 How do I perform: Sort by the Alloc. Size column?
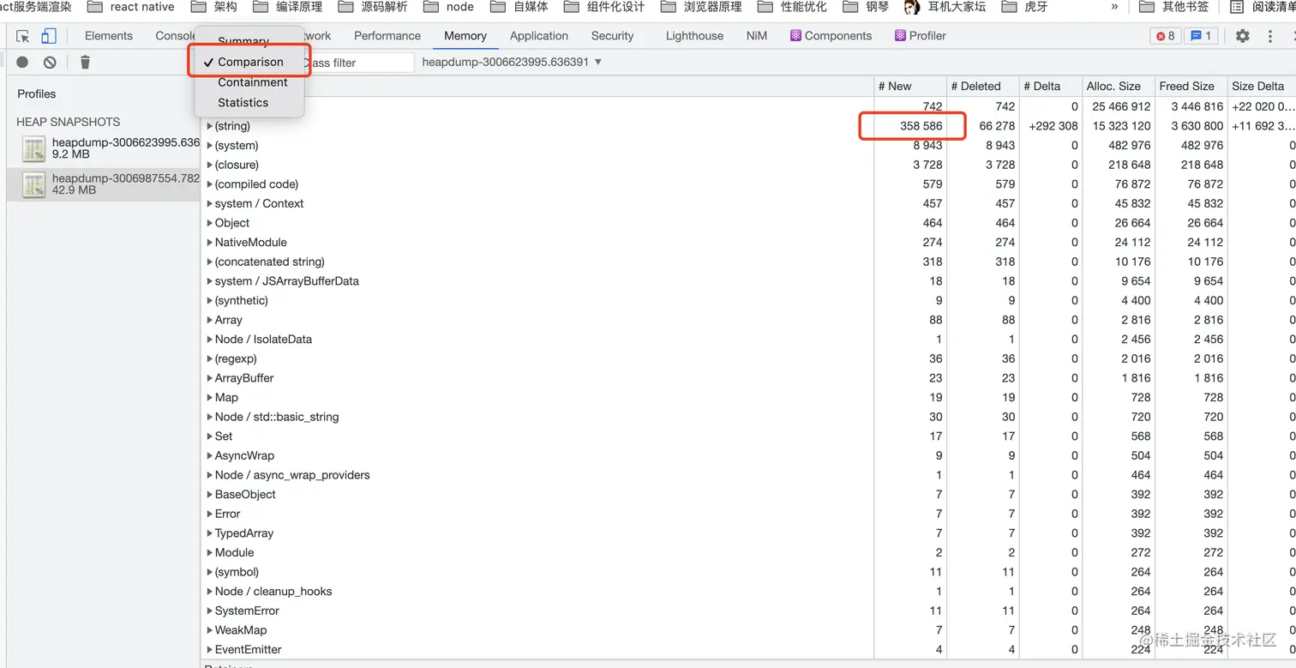(x=1119, y=86)
